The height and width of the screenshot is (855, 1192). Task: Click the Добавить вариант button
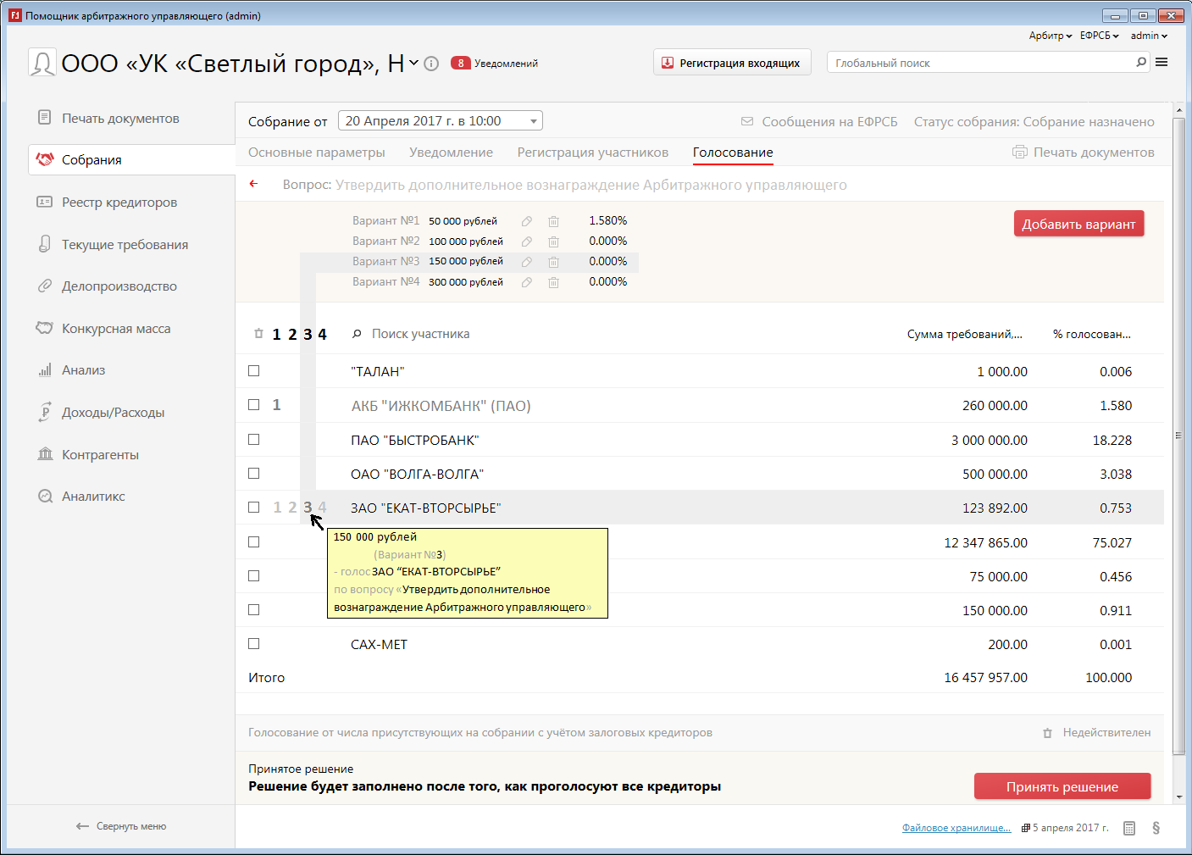(1078, 225)
